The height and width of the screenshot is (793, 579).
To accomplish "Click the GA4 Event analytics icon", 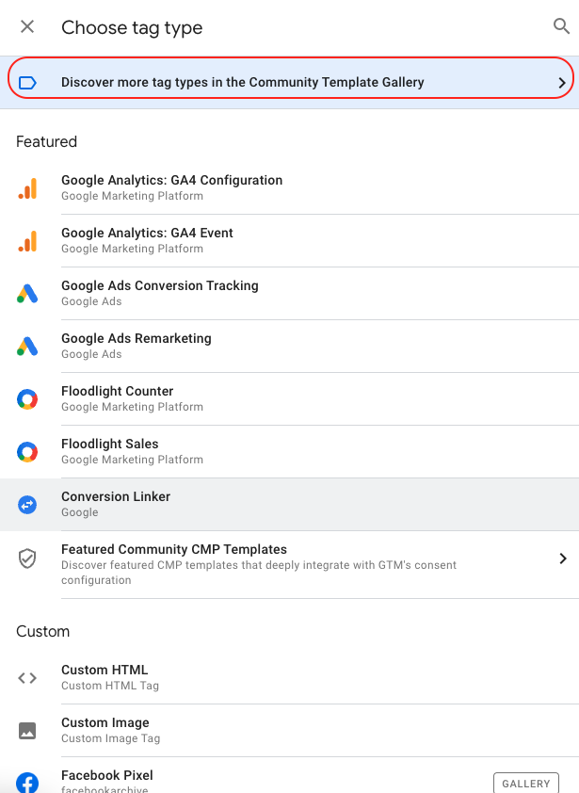I will [27, 241].
